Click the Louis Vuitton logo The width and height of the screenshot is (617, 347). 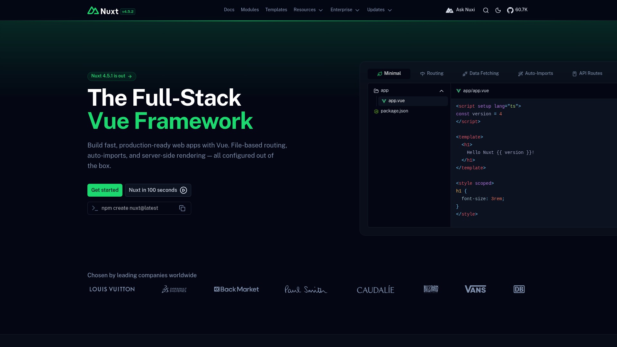112,289
